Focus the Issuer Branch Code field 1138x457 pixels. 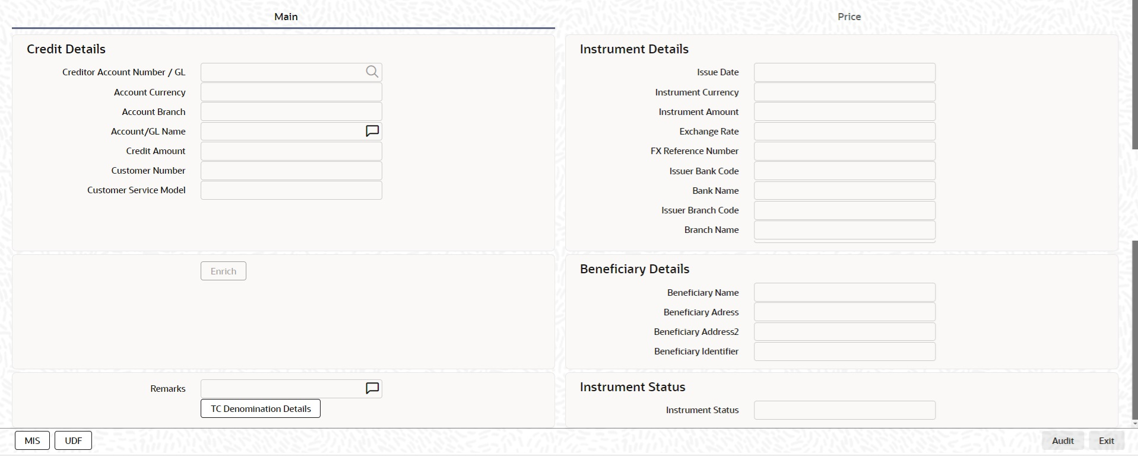click(x=845, y=210)
